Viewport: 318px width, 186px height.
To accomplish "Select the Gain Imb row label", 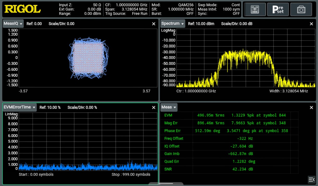I will click(172, 154).
